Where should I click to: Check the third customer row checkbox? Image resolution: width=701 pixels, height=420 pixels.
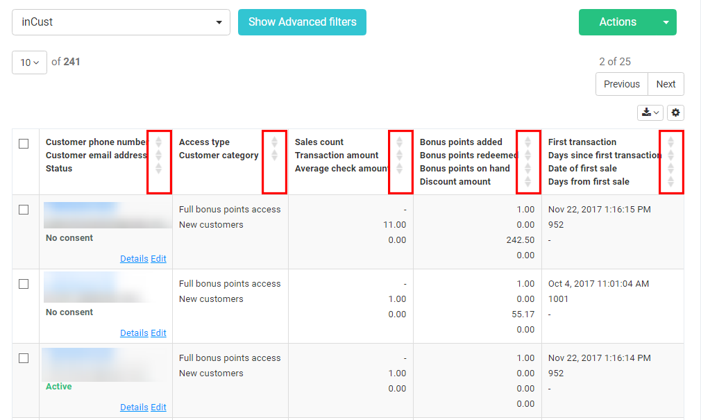pos(24,358)
